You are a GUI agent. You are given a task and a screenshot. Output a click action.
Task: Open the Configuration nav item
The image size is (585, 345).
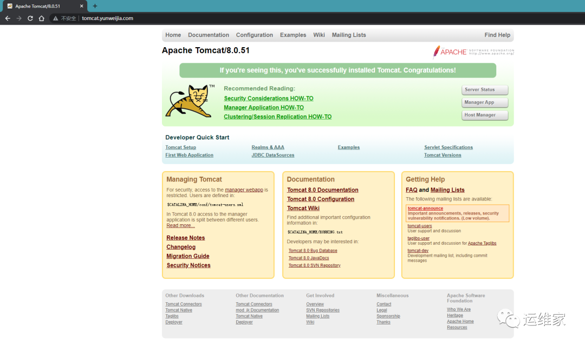point(255,35)
